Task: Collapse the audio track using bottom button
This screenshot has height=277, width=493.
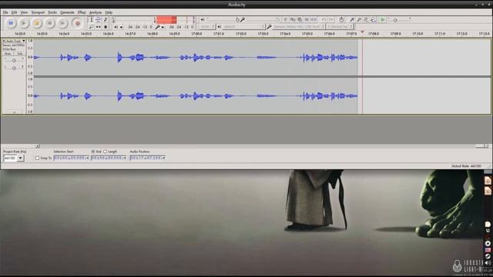Action: click(x=14, y=112)
